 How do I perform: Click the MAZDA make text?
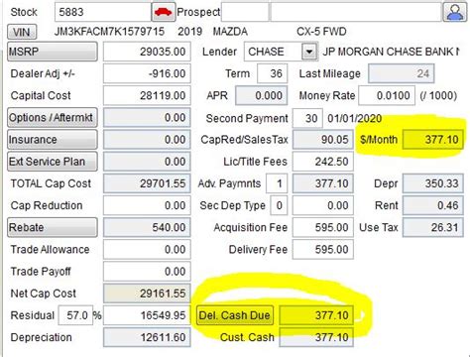pyautogui.click(x=230, y=32)
